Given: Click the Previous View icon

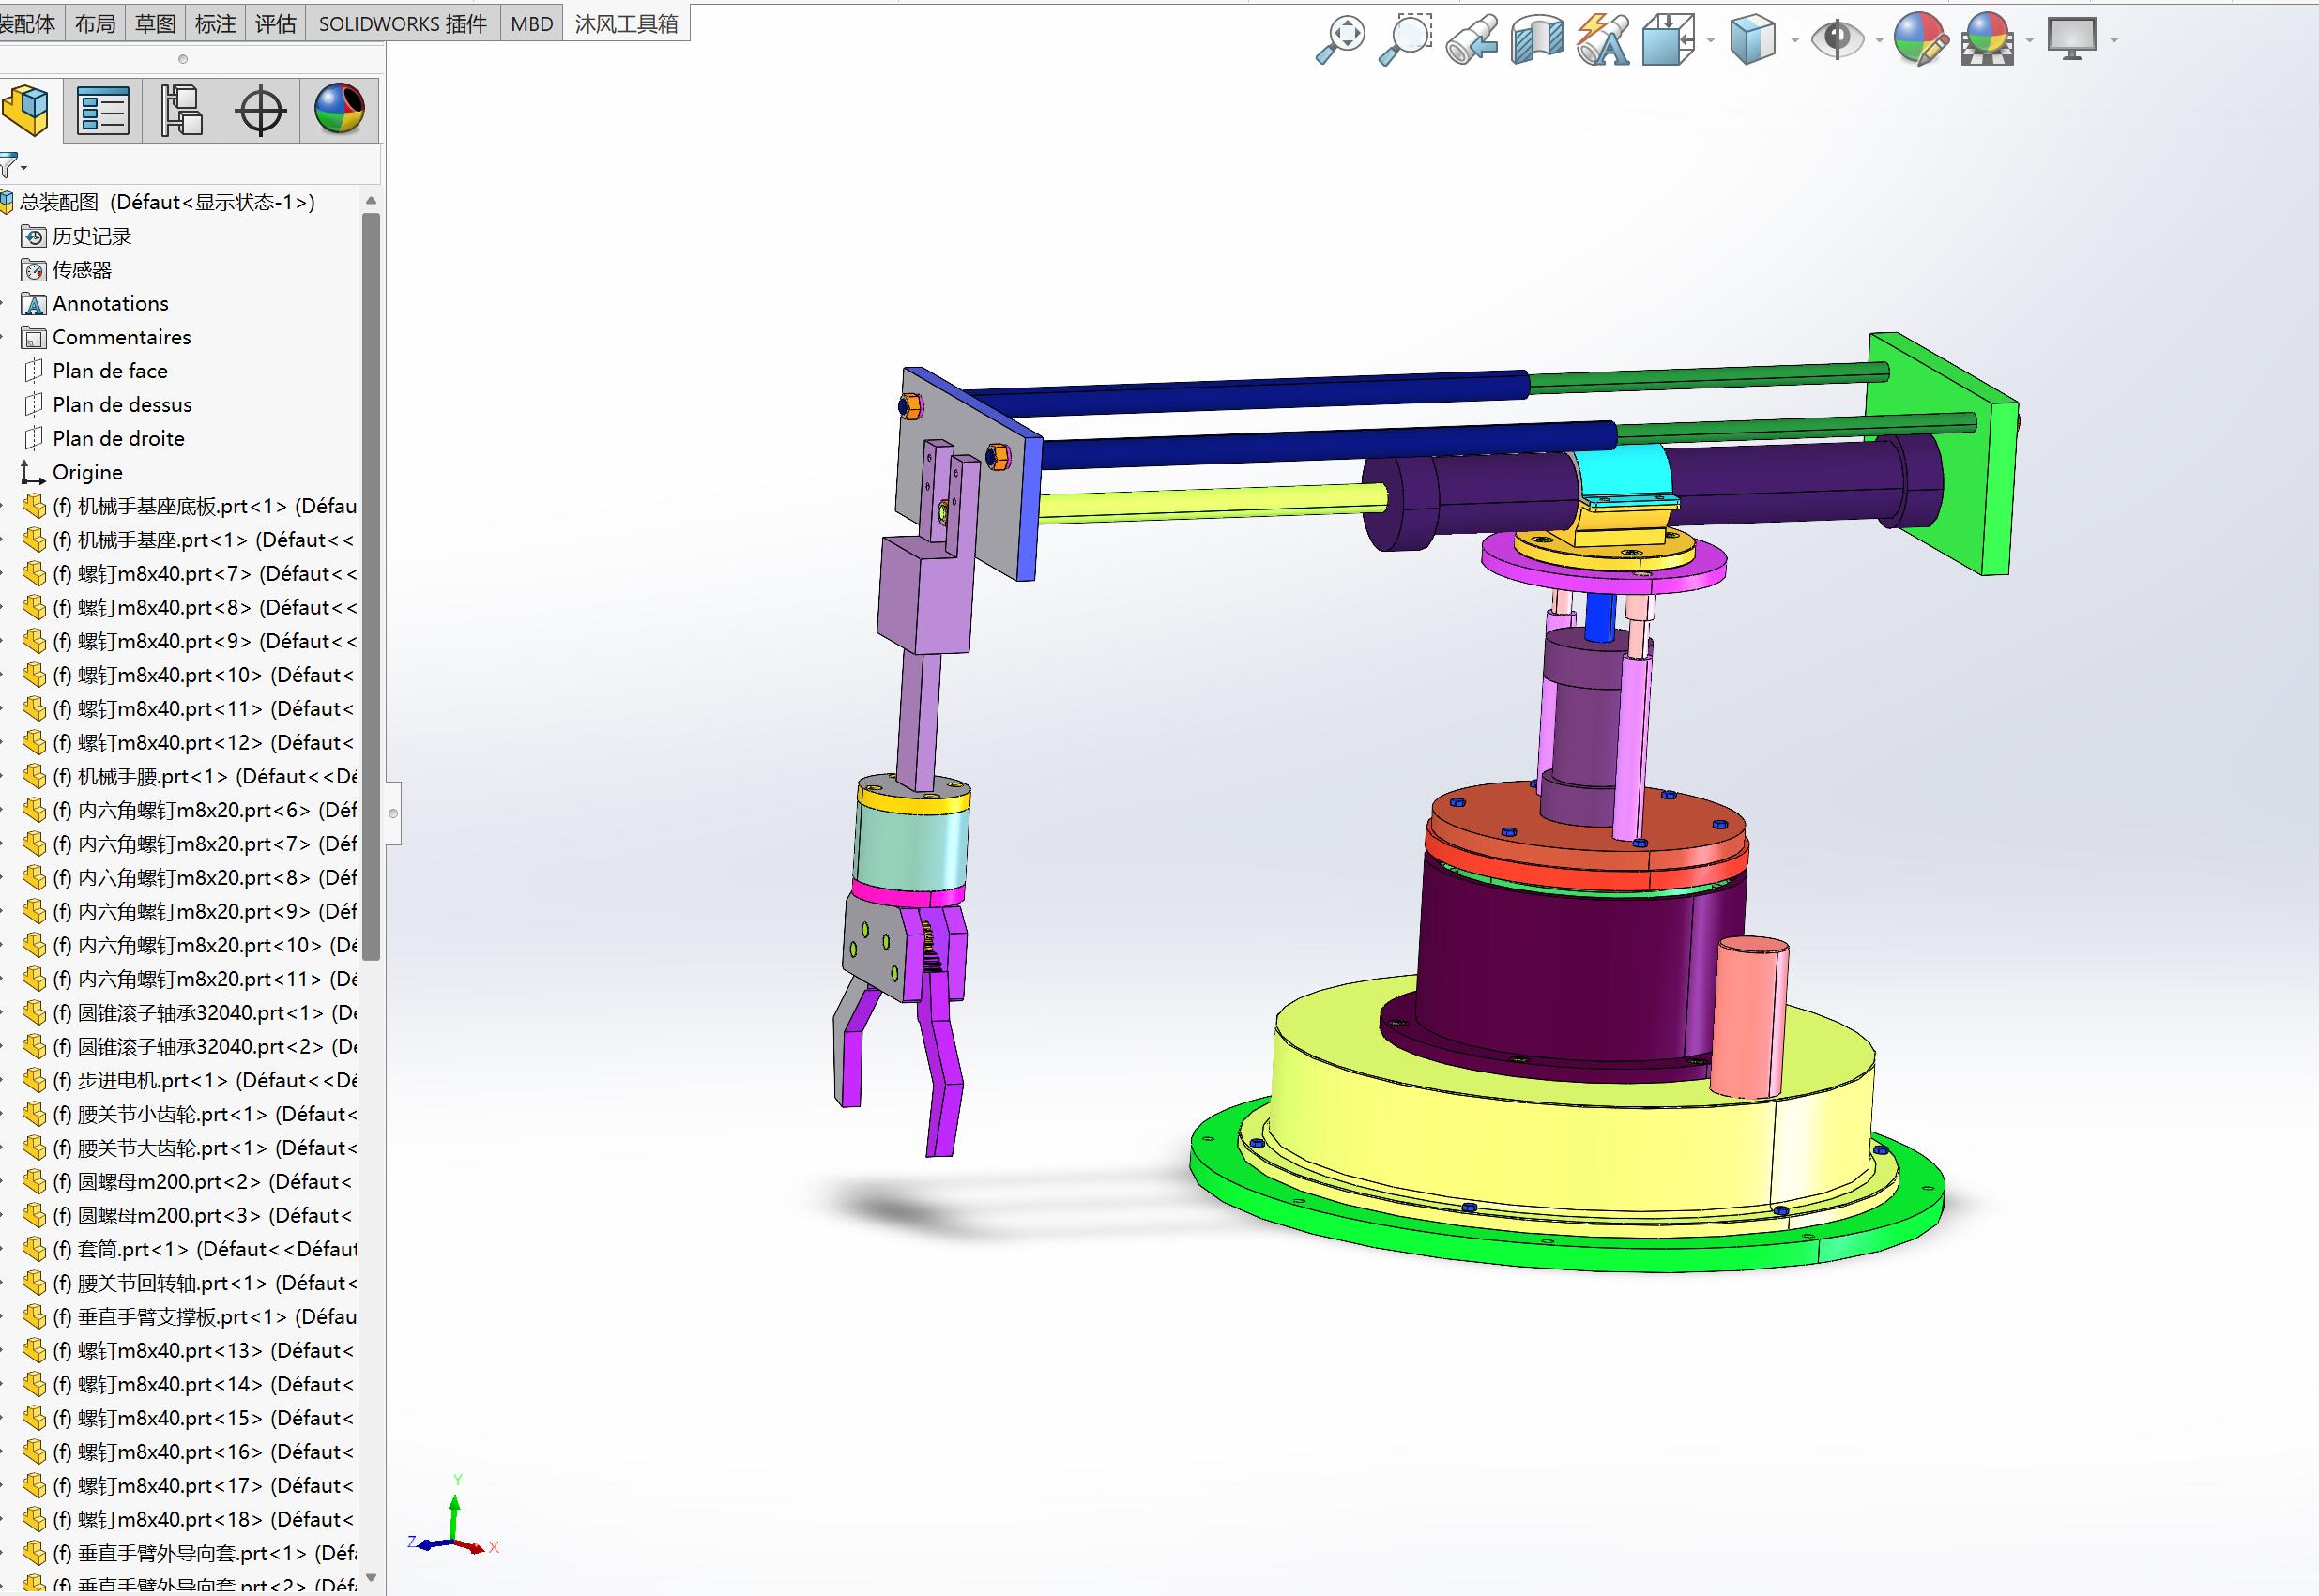Looking at the screenshot, I should (x=1472, y=39).
